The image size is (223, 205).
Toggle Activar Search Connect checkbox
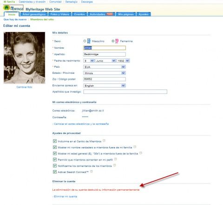55,172
